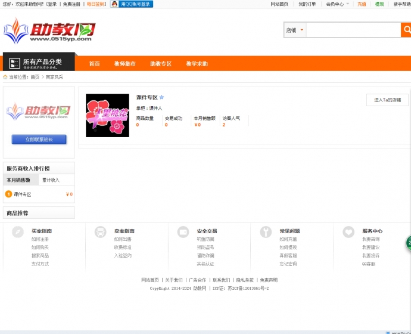
Task: Click the 忘记密码 help link
Action: tap(288, 264)
